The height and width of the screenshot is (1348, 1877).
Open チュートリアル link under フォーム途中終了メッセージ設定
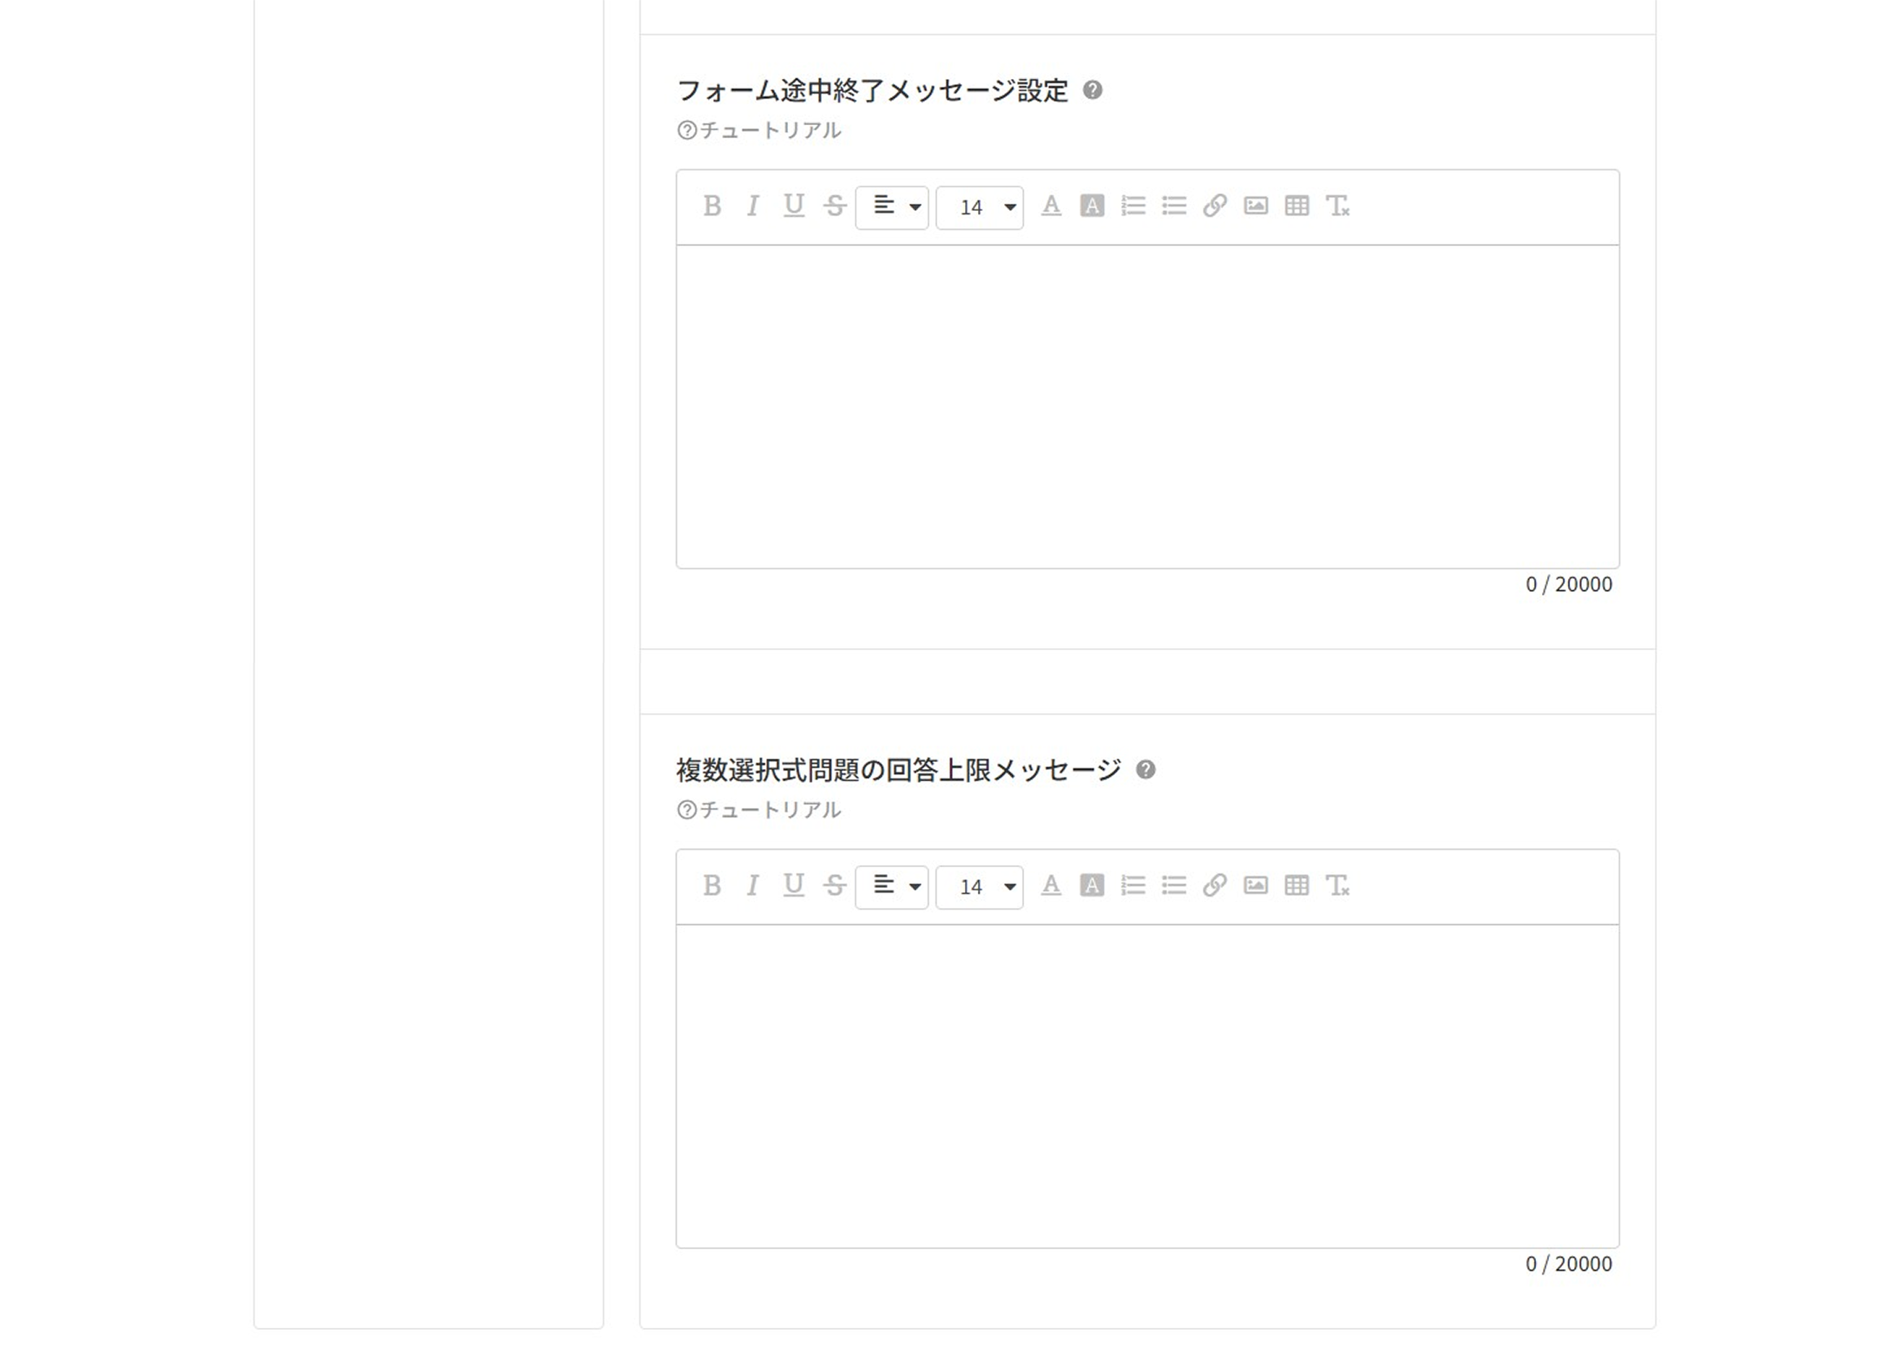click(x=759, y=130)
